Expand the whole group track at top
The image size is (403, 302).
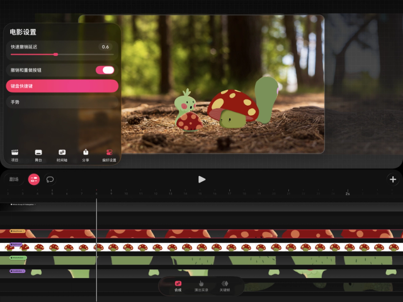tap(23, 204)
